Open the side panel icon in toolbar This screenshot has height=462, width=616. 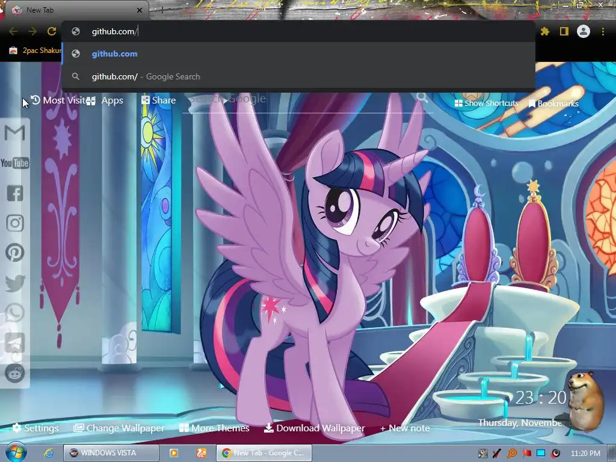point(564,31)
